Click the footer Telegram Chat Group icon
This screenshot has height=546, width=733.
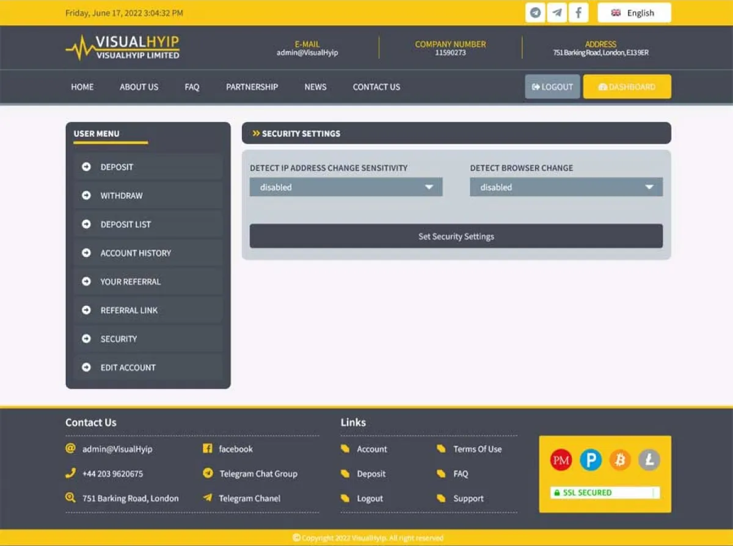pos(208,473)
